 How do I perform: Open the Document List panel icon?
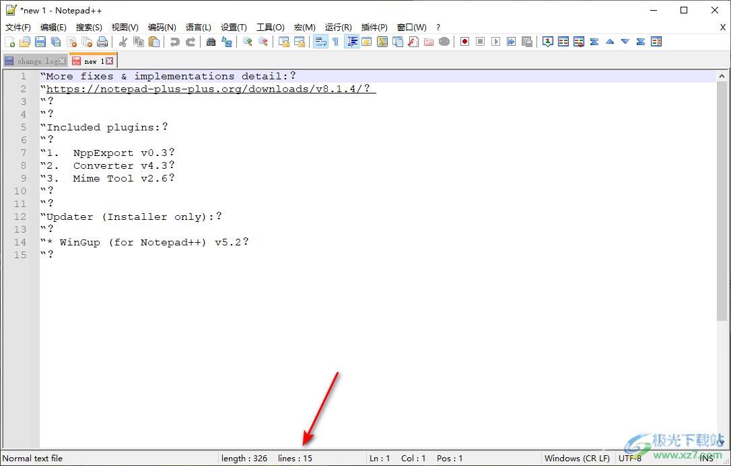pos(398,42)
